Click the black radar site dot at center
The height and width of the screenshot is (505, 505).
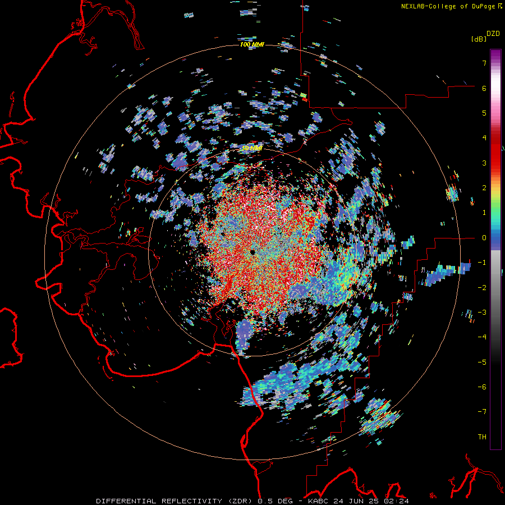pyautogui.click(x=252, y=252)
